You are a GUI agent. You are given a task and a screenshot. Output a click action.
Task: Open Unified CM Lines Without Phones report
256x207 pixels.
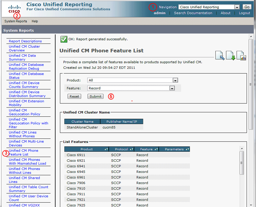[23, 134]
